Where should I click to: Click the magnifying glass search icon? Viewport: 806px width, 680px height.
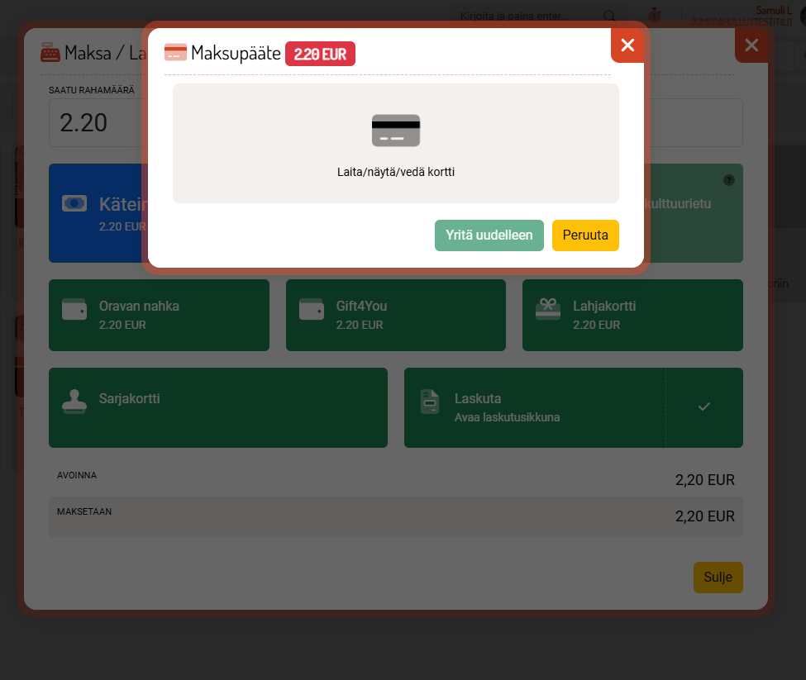pos(609,16)
